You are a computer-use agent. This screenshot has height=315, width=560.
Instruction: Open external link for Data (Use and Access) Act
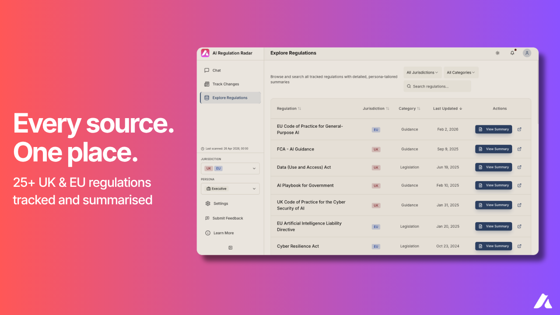coord(519,167)
